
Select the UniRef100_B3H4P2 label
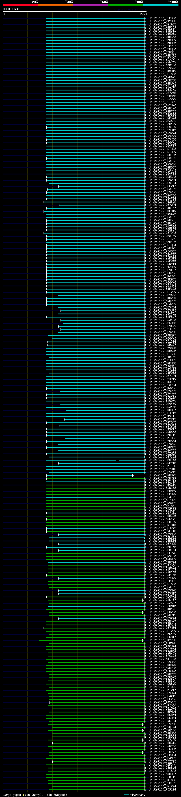[x=162, y=65]
